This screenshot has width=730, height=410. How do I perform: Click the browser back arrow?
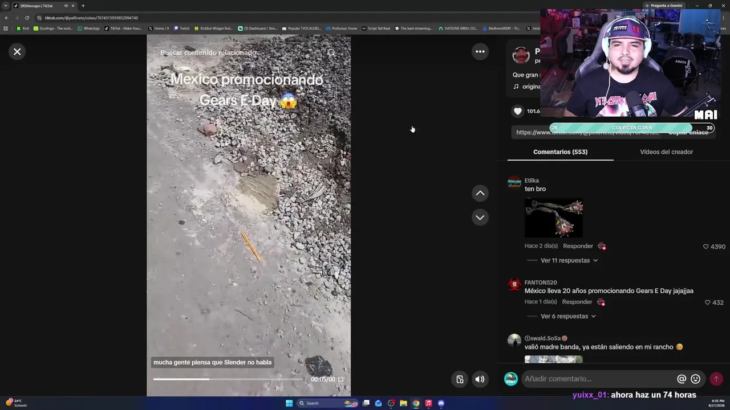point(6,18)
